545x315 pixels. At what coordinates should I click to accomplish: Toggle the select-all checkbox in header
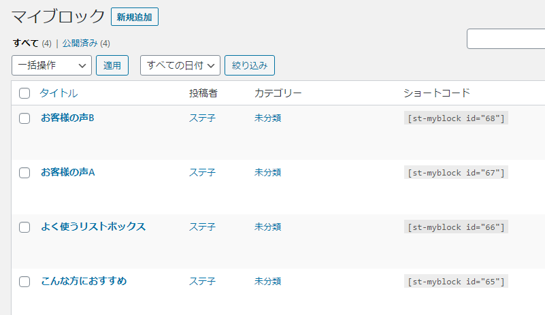(x=24, y=93)
